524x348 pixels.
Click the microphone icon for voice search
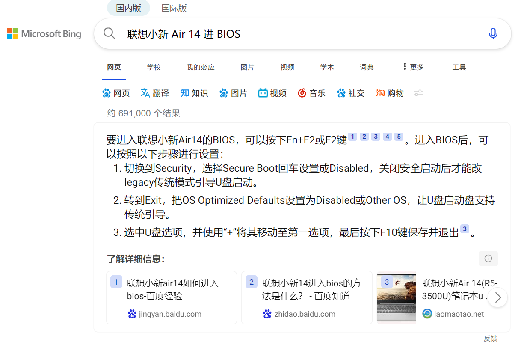493,33
